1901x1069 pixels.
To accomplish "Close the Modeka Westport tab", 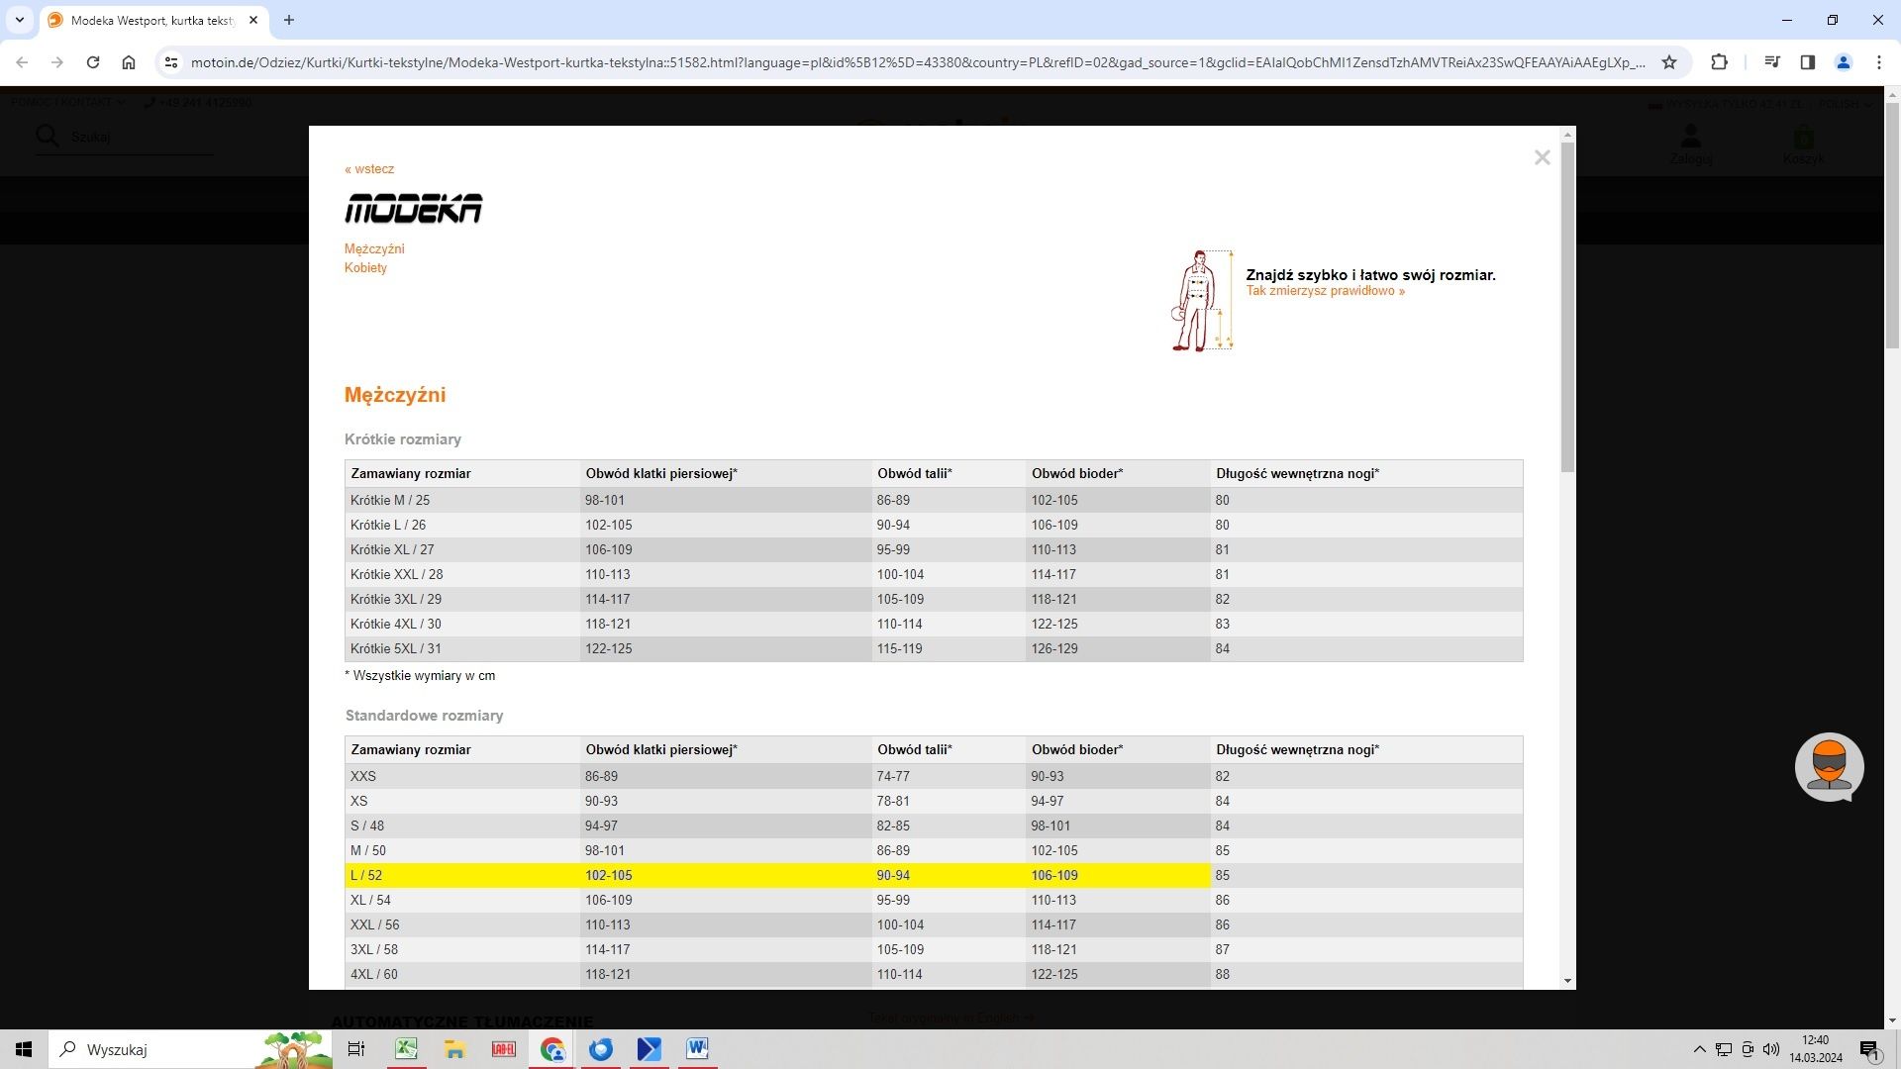I will tap(253, 20).
